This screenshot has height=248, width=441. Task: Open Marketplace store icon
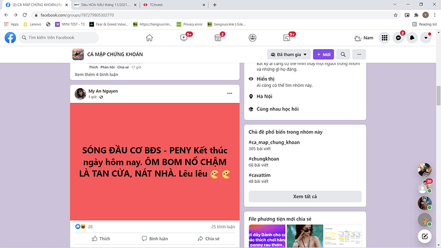tap(218, 38)
